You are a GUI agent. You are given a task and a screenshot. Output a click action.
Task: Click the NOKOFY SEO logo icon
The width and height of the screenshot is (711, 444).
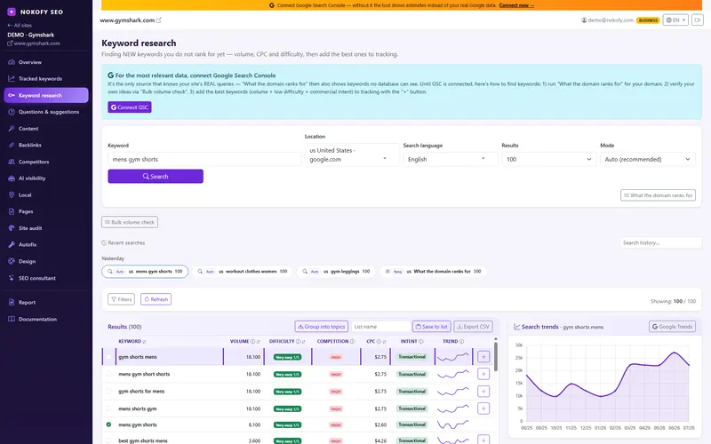pos(12,12)
